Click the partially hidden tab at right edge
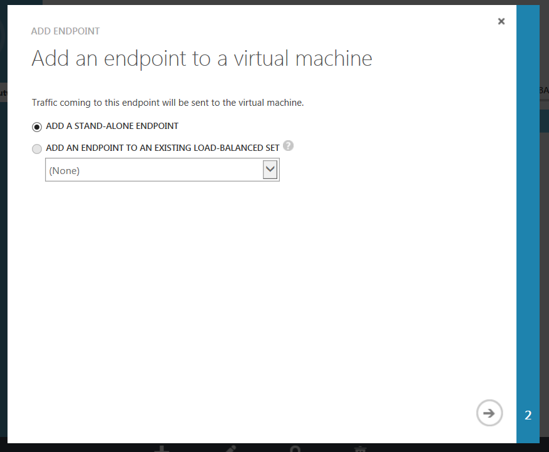Viewport: 549px width, 452px height. 543,91
